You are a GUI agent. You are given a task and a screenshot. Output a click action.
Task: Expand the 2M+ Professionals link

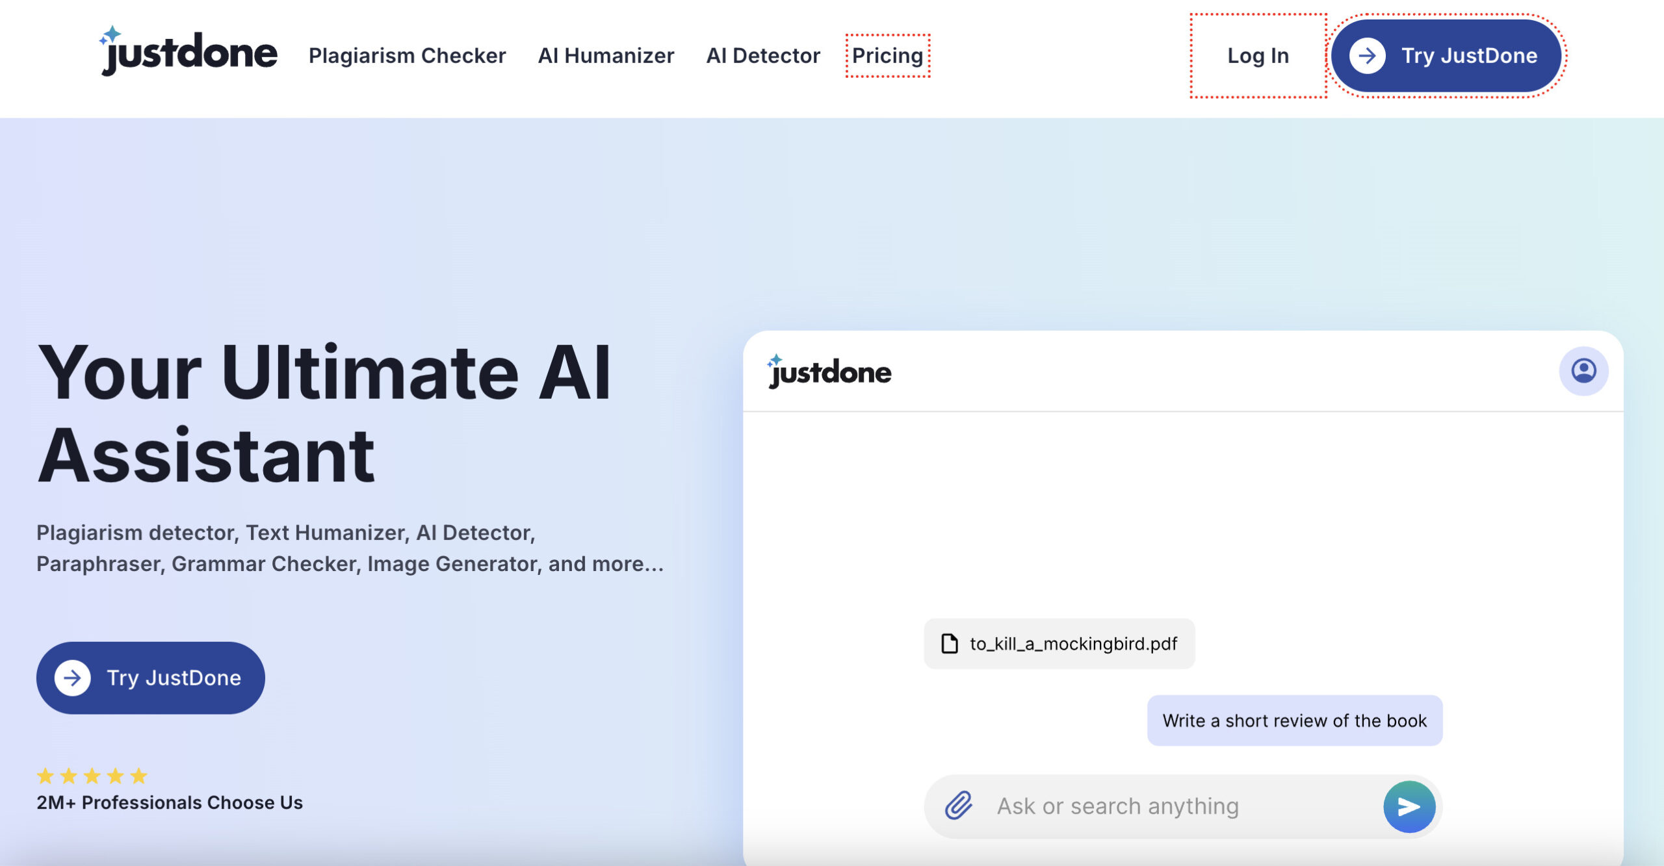pyautogui.click(x=170, y=801)
